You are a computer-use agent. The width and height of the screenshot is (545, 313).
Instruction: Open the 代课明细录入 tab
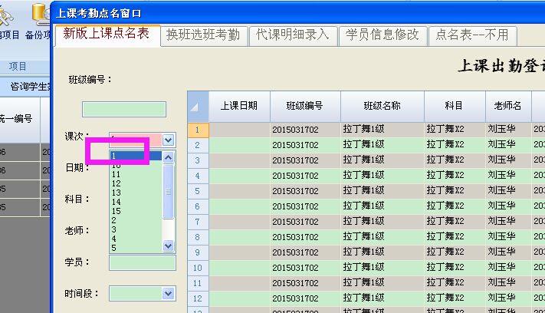[x=292, y=35]
